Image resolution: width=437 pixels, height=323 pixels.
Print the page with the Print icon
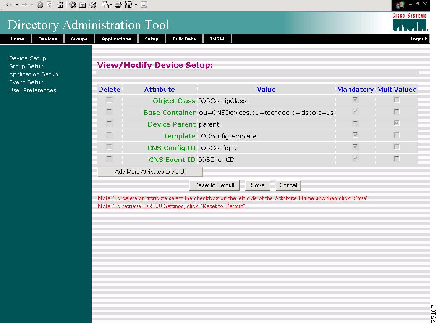pos(118,5)
